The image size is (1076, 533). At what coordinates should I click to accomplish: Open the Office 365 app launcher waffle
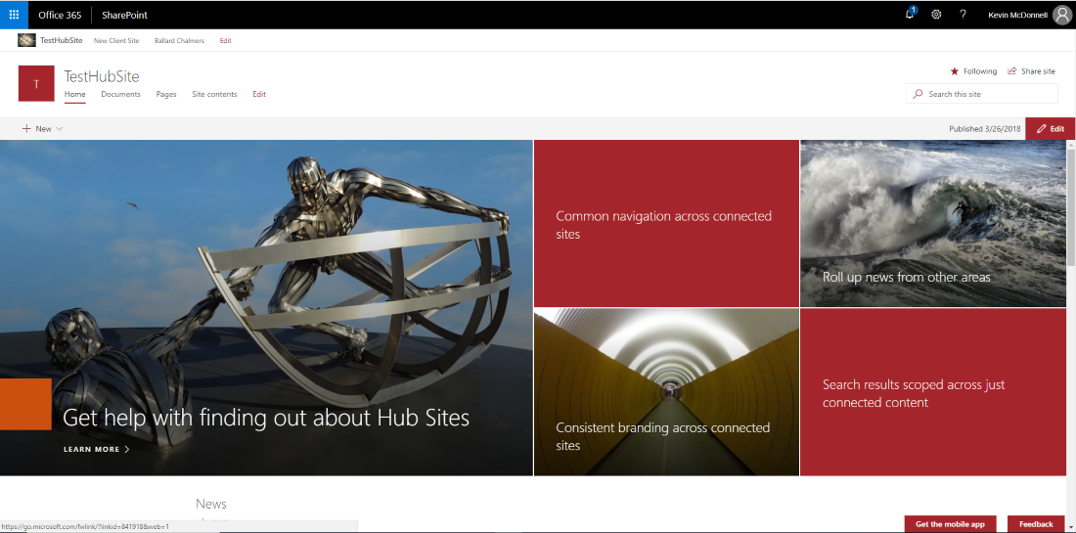[14, 15]
